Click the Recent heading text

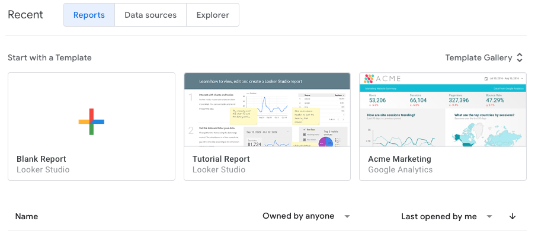25,15
